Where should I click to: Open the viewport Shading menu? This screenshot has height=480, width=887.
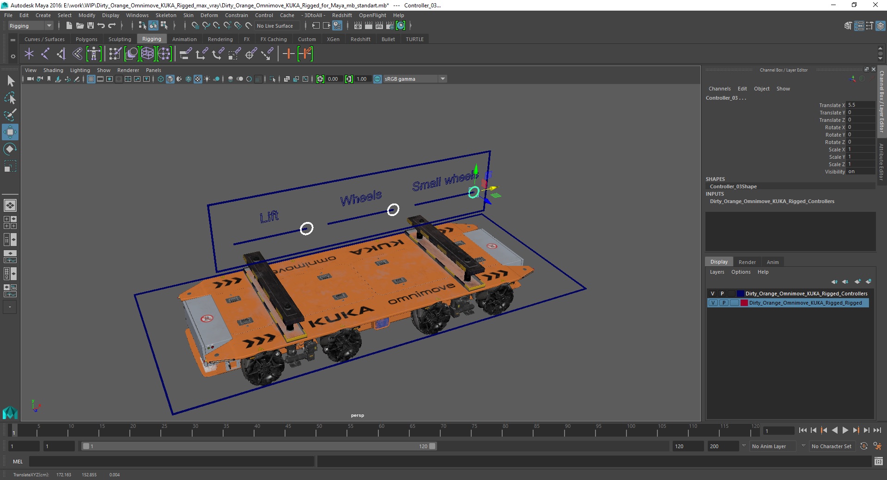coord(53,70)
